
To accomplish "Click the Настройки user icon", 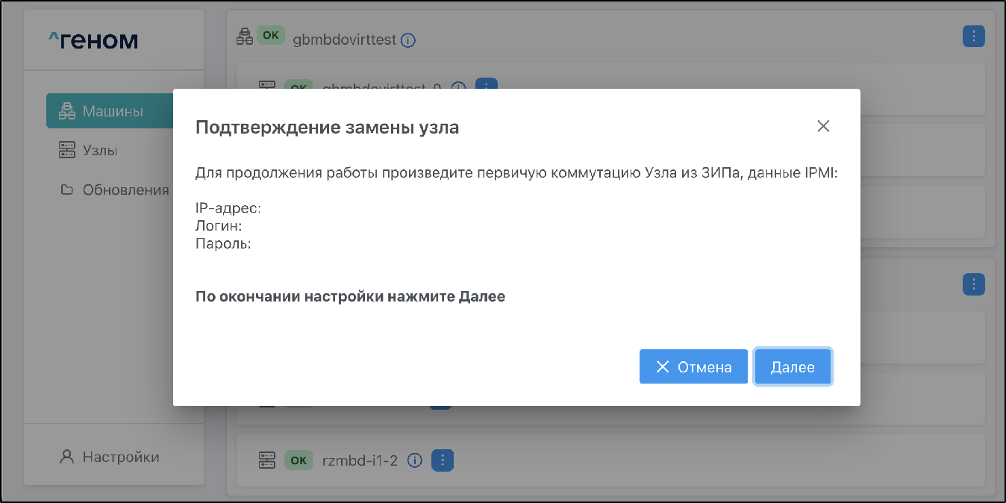I will (67, 457).
